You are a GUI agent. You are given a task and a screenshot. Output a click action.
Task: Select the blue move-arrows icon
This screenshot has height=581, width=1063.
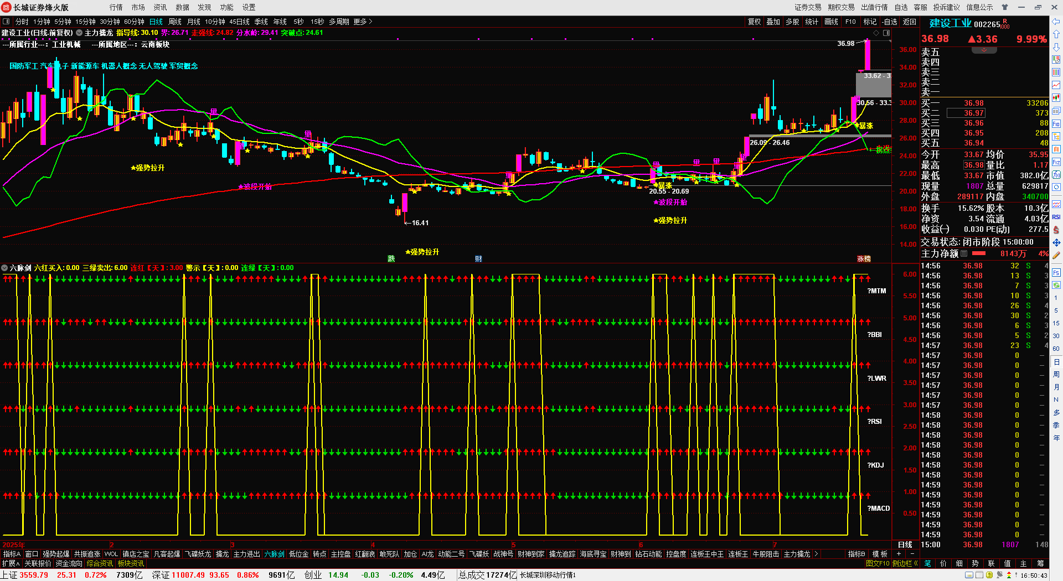(x=1056, y=243)
